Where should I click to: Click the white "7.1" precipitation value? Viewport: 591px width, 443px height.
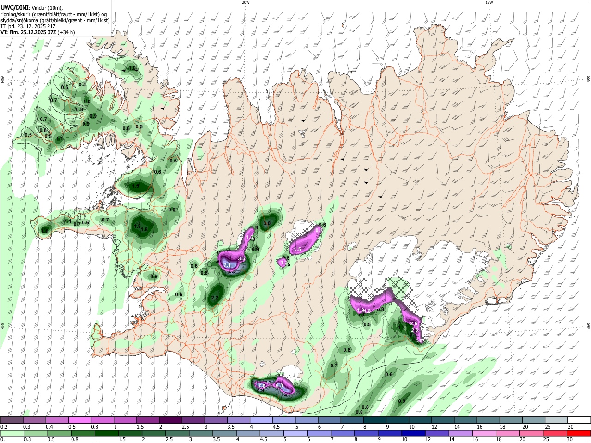[x=227, y=265]
